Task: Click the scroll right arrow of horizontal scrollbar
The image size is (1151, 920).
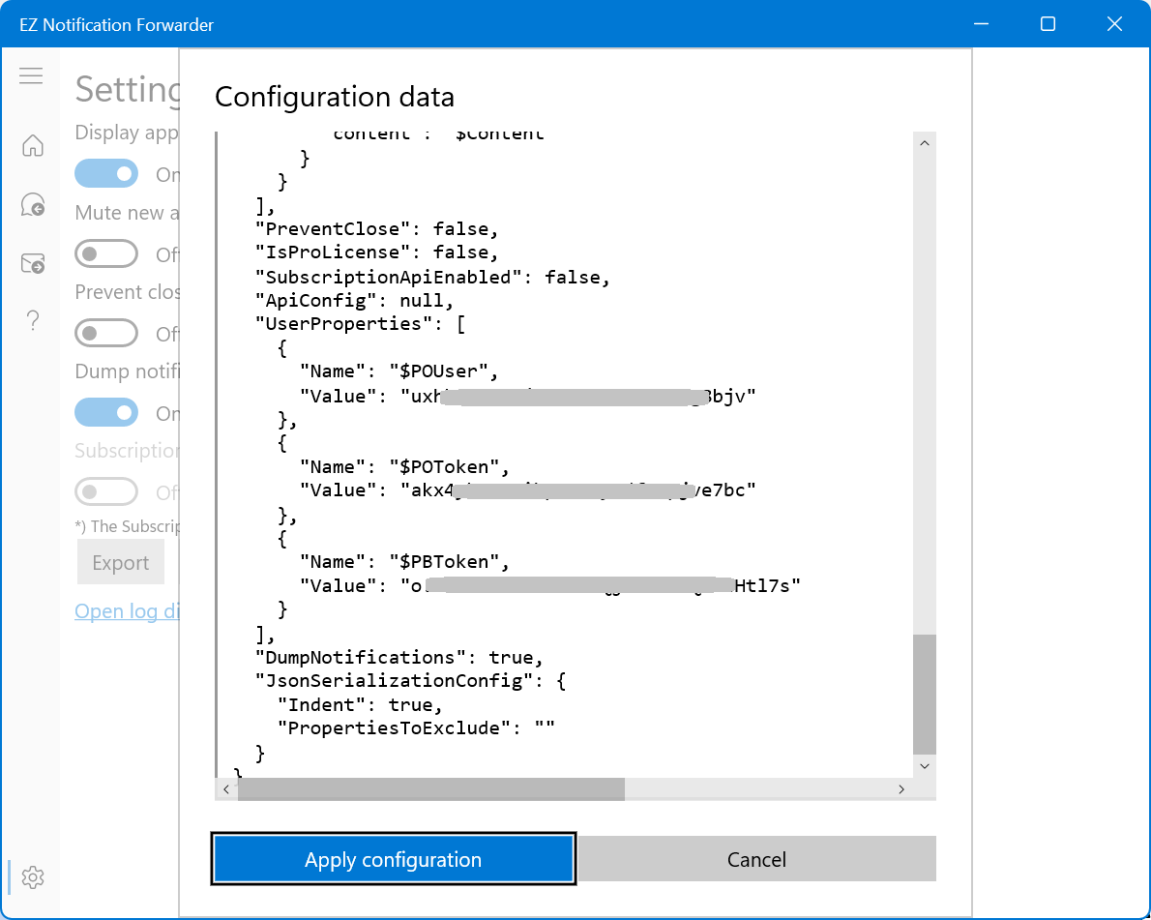Action: pos(900,789)
